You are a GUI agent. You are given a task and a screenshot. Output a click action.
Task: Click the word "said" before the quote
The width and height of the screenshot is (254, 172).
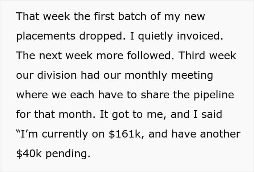(x=212, y=114)
